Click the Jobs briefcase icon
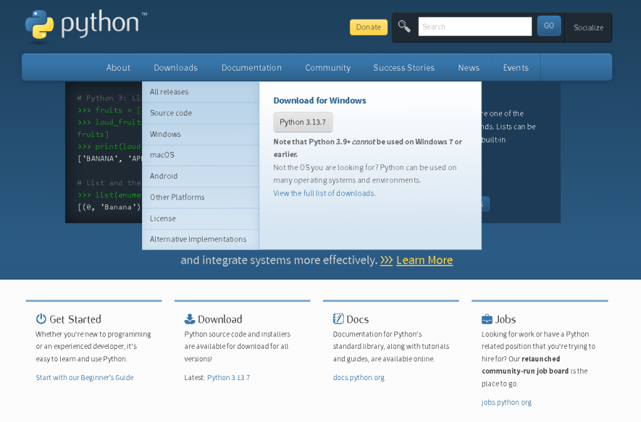 coord(487,319)
